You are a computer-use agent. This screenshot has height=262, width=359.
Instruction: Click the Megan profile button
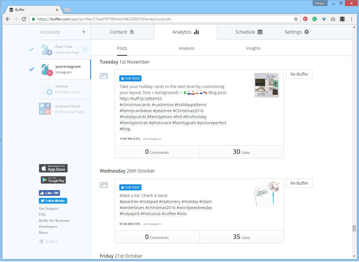coord(320,3)
